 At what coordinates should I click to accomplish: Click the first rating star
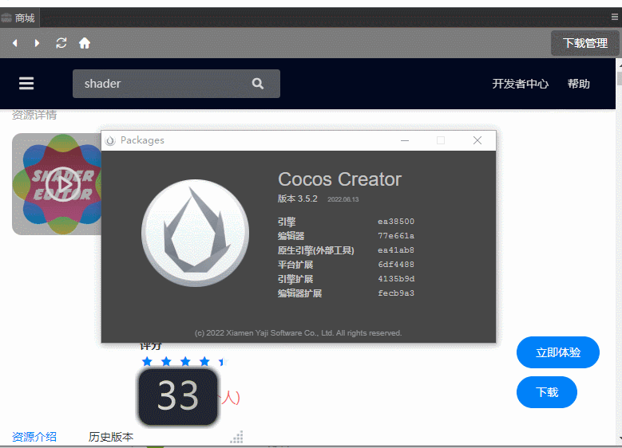pos(147,361)
